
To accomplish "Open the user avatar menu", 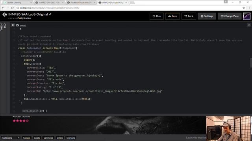I will (247, 16).
